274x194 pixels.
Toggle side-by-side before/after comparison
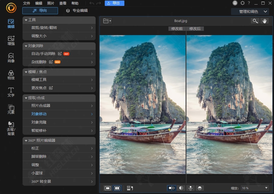pyautogui.click(x=171, y=188)
